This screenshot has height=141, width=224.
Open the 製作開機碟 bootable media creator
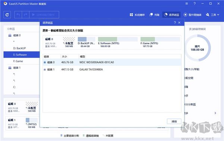(193, 15)
